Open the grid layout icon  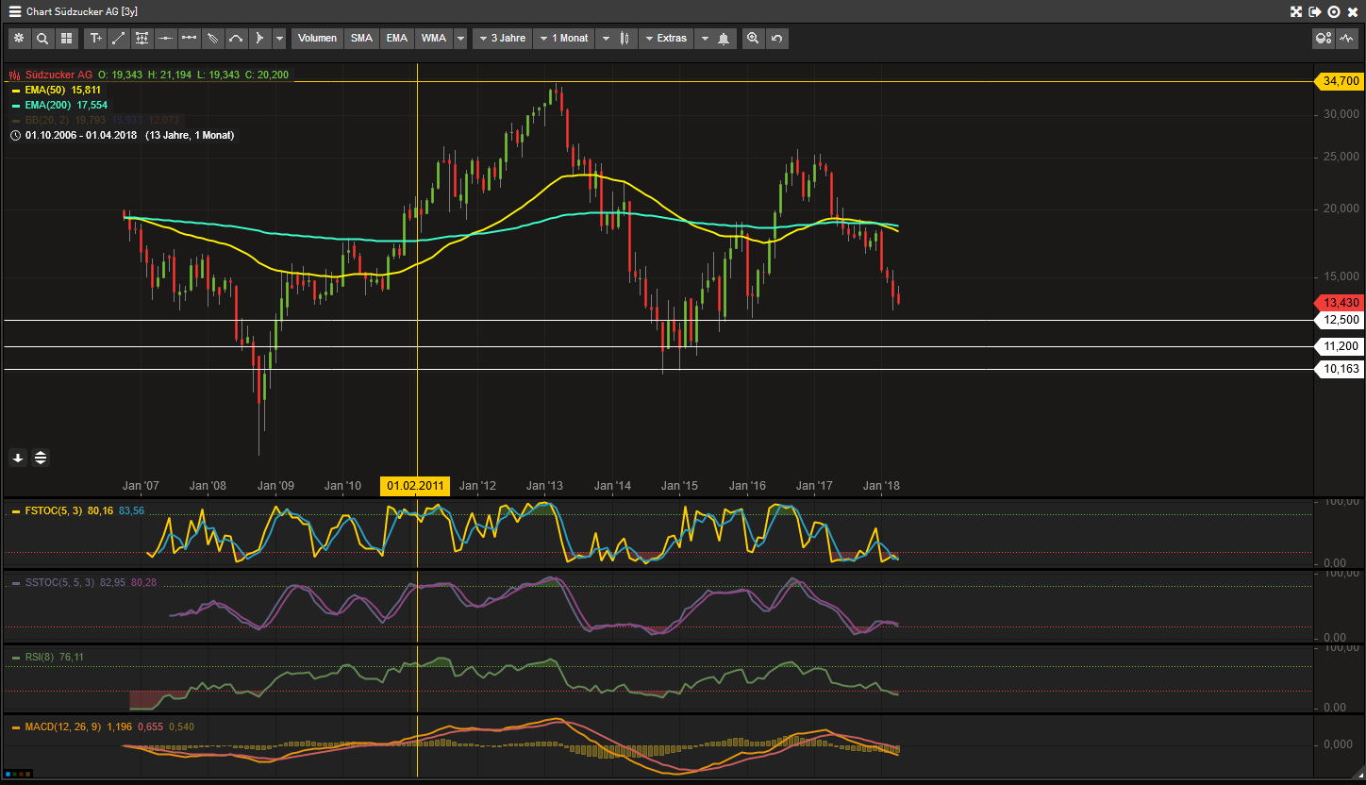click(66, 39)
